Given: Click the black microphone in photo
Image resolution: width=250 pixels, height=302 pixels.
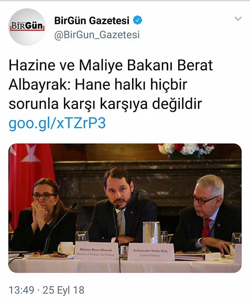Looking at the screenshot, I should tap(58, 227).
